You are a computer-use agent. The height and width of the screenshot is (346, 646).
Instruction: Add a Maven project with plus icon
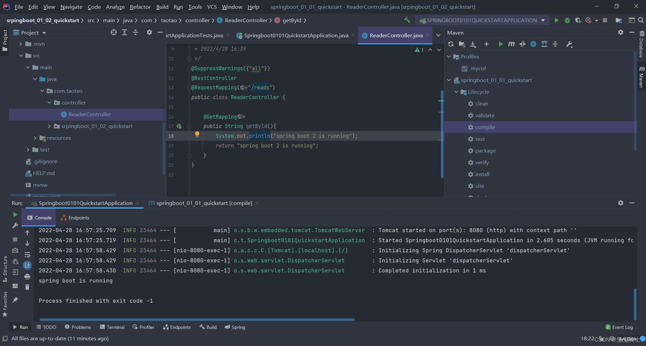coord(487,44)
